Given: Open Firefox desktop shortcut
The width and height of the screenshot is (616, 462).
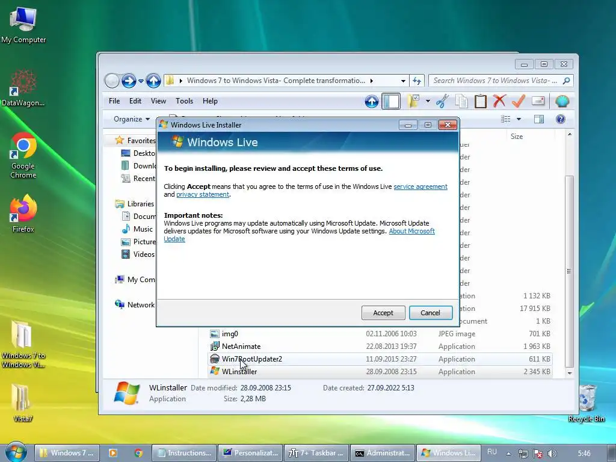Looking at the screenshot, I should point(23,214).
